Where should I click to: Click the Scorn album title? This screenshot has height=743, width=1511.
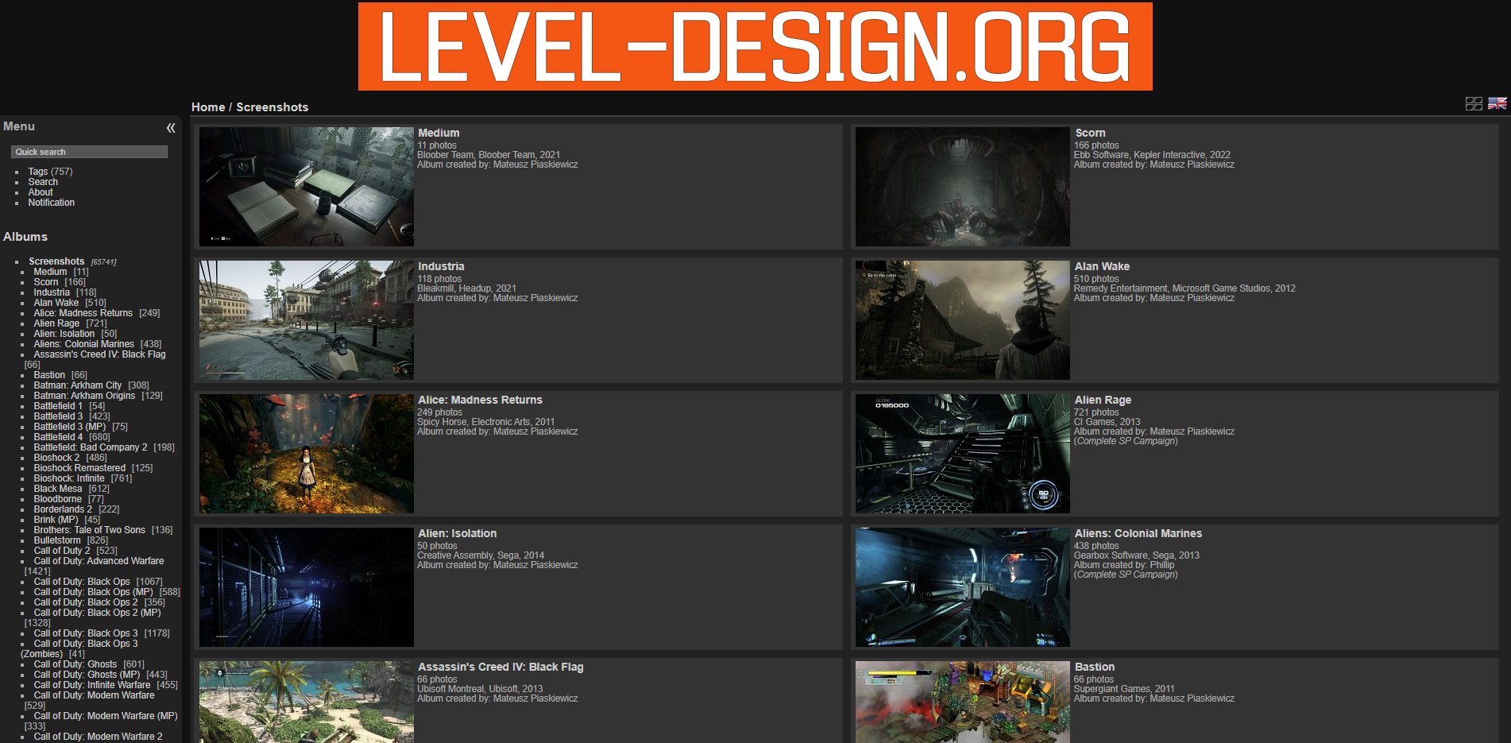[x=1090, y=133]
